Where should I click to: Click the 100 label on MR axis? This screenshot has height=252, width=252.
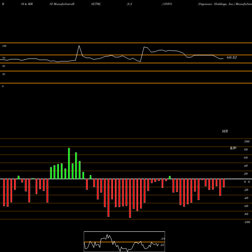coord(247,142)
